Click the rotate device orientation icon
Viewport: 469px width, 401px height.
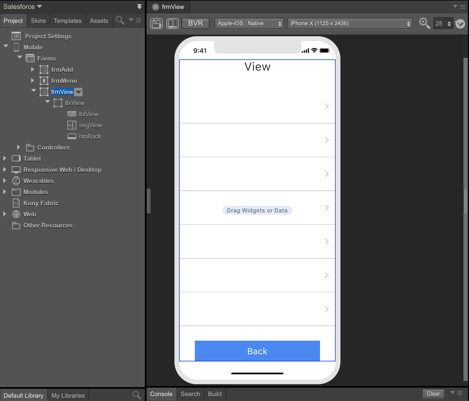pyautogui.click(x=156, y=23)
